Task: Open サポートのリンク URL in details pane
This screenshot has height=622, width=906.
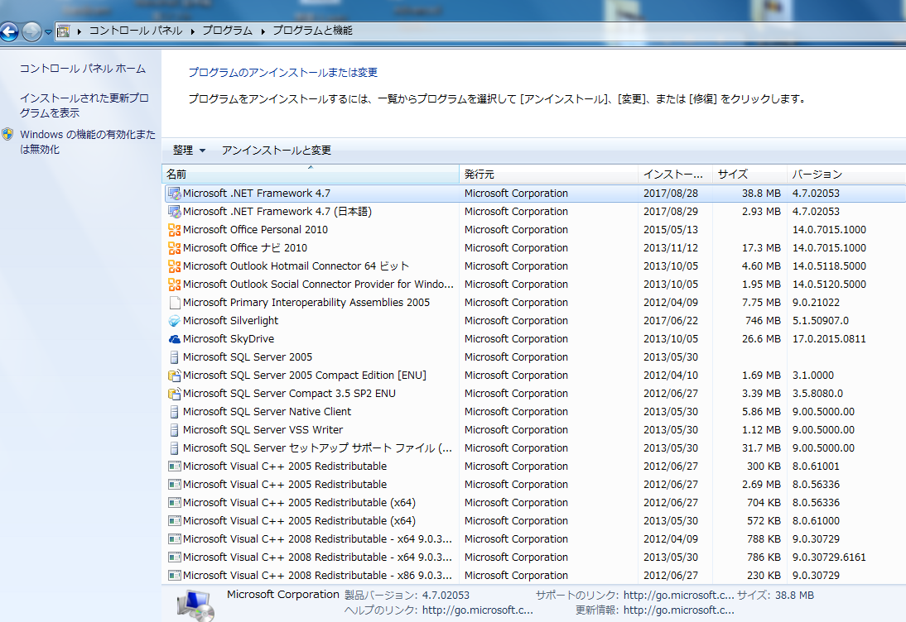Action: (x=678, y=596)
